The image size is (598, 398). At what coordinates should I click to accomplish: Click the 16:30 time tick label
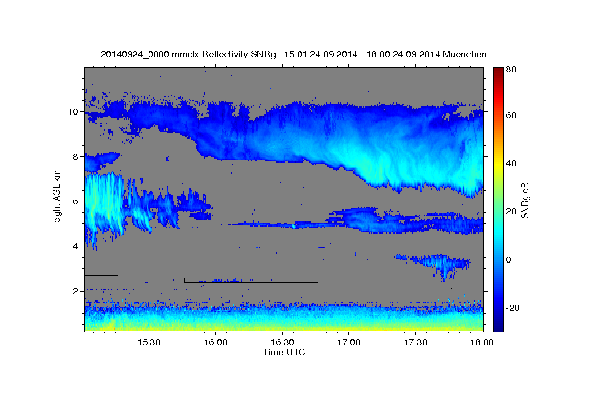tap(282, 343)
